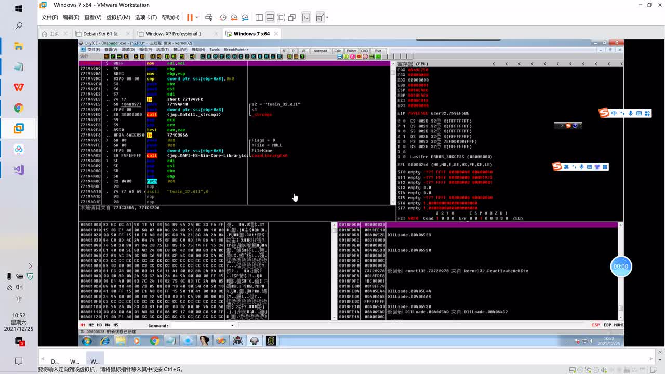Click the blue 00:00 recording timer button
The height and width of the screenshot is (374, 665).
click(621, 266)
